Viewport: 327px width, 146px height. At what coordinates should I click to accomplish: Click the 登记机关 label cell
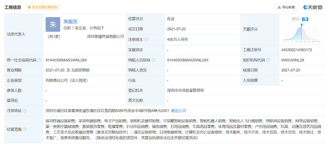click(145, 91)
